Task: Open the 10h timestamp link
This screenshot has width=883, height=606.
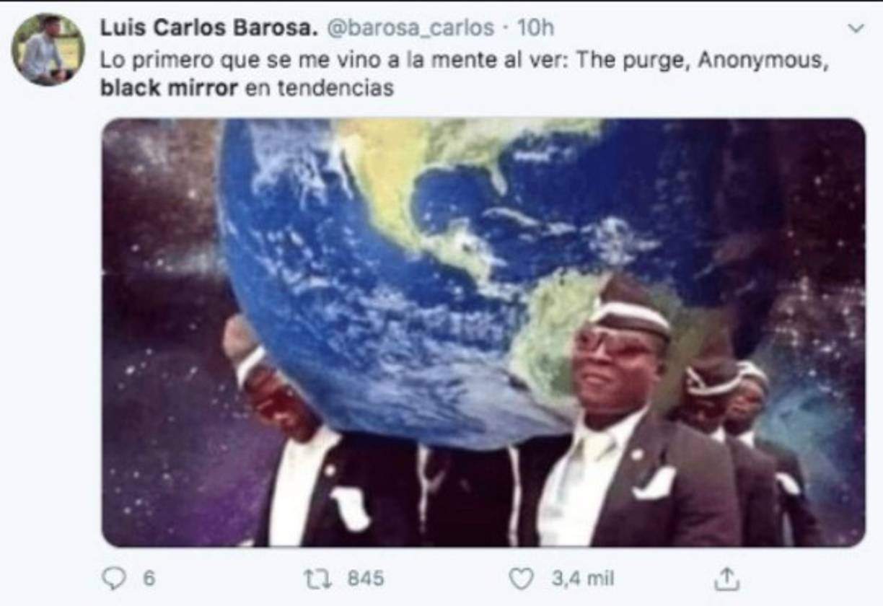Action: [535, 28]
